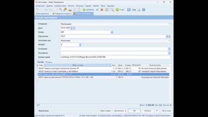
Task: Click the paste clipboard toolbar icon
Action: 79,10
